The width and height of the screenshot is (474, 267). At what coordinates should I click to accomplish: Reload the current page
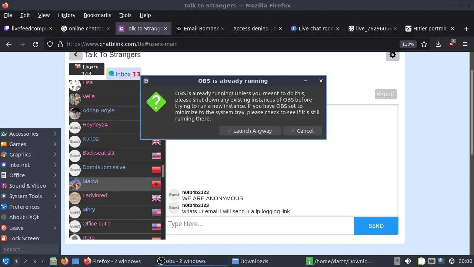click(36, 44)
